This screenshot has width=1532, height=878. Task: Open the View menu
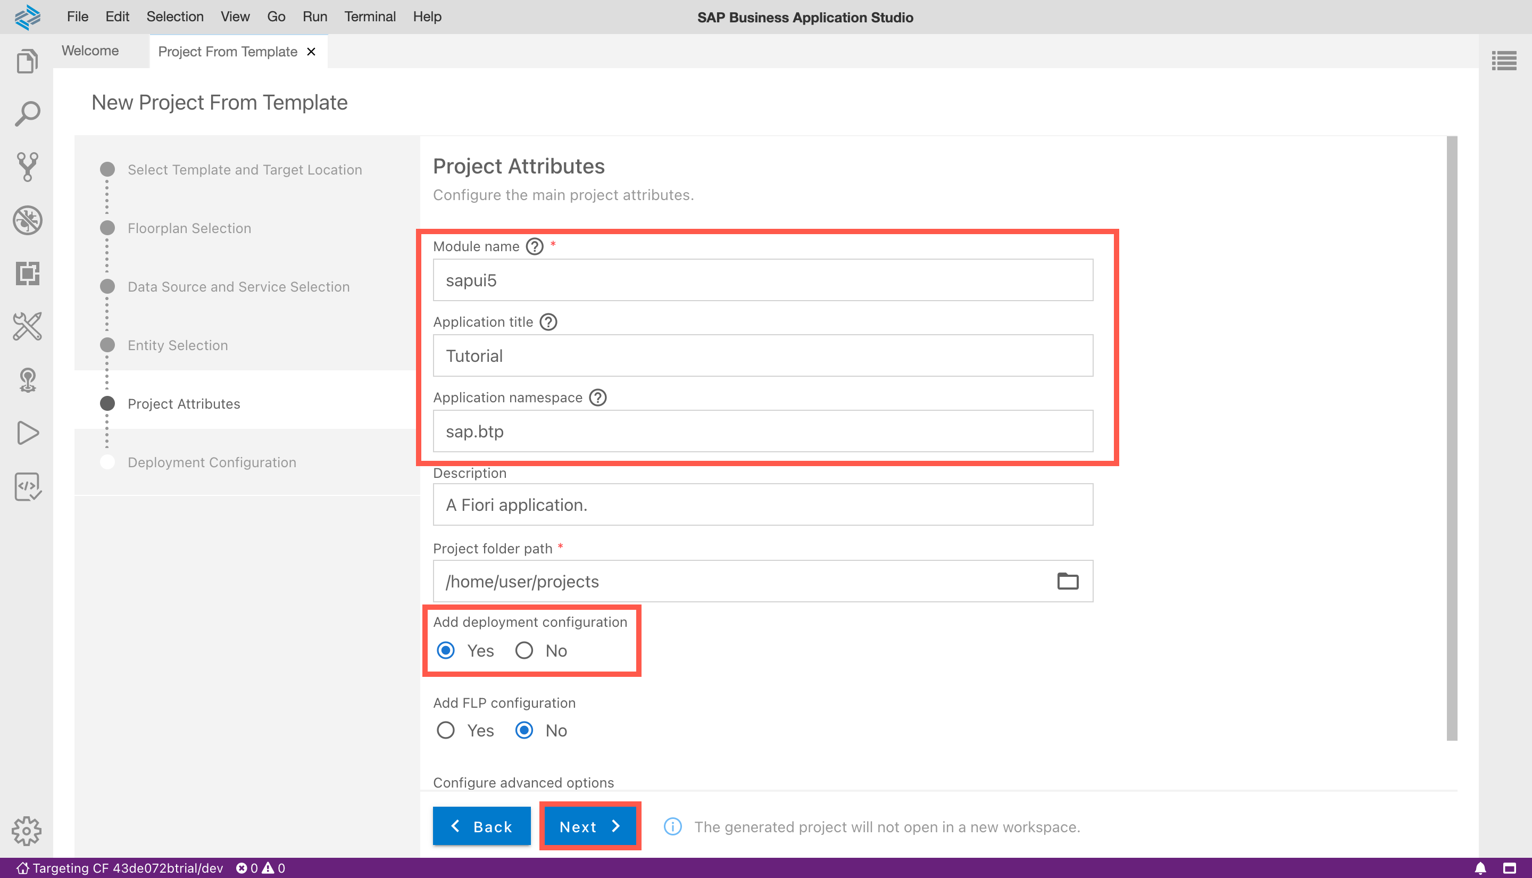pyautogui.click(x=235, y=17)
